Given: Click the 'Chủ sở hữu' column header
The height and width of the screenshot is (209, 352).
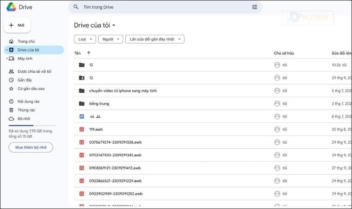Looking at the screenshot, I should (284, 54).
